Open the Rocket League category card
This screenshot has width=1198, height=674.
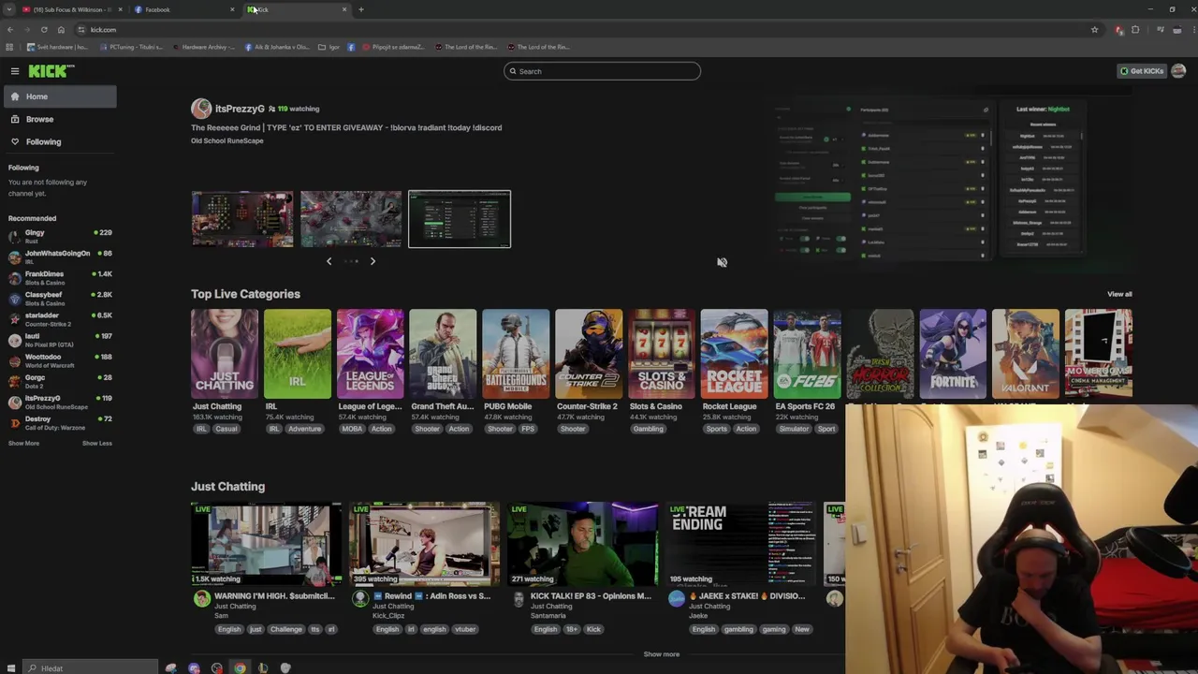click(x=735, y=354)
